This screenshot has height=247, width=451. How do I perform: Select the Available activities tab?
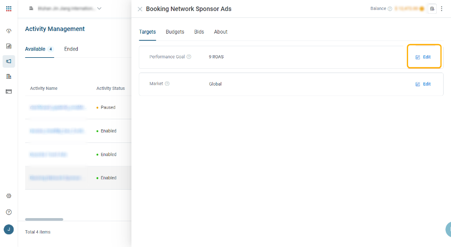pos(39,49)
